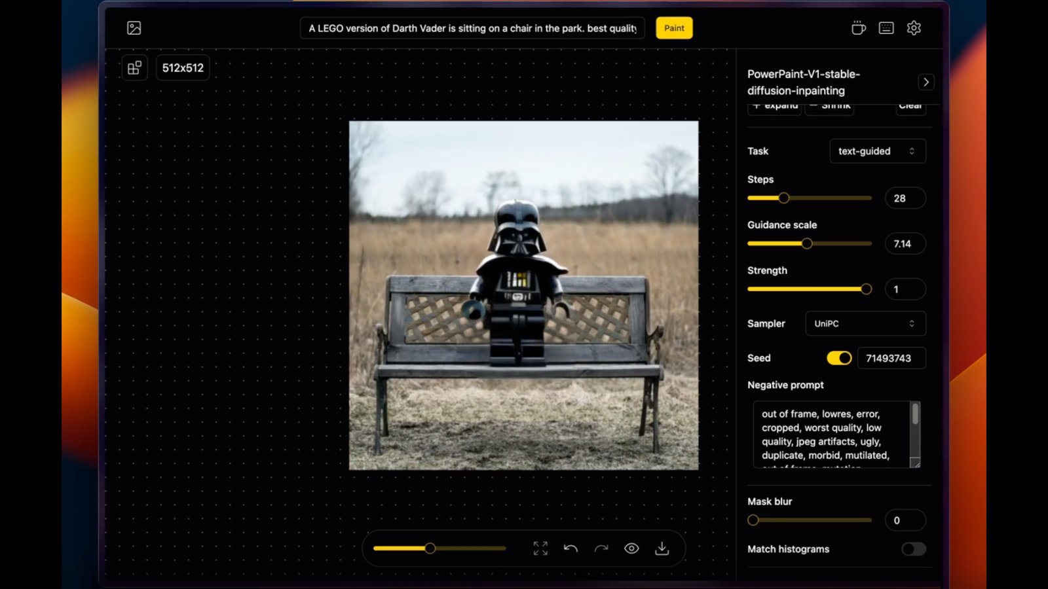Click the Strength slider handle
1048x589 pixels.
[866, 289]
